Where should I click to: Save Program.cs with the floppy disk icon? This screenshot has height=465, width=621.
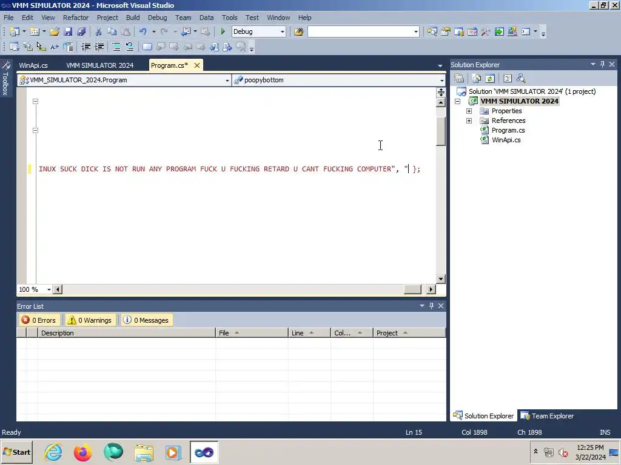(68, 31)
